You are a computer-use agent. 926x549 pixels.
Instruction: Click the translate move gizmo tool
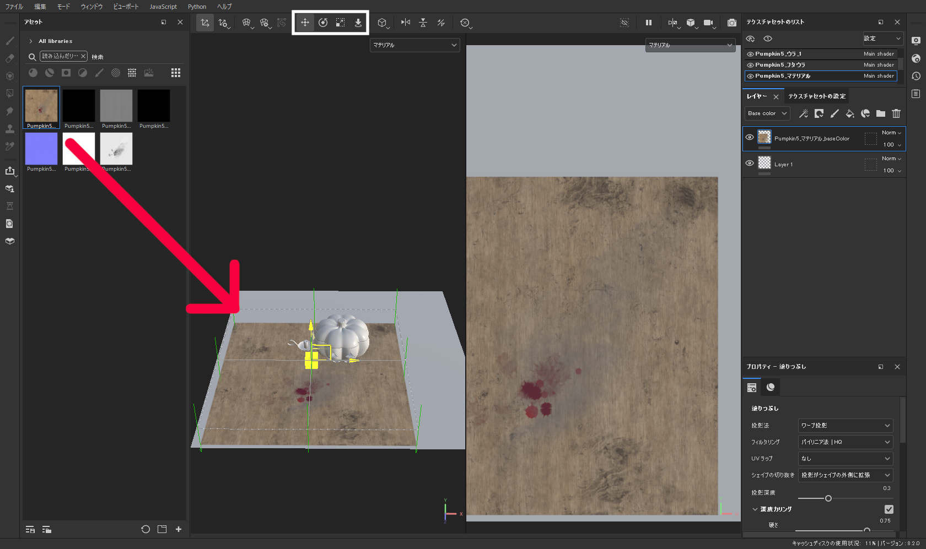(305, 23)
